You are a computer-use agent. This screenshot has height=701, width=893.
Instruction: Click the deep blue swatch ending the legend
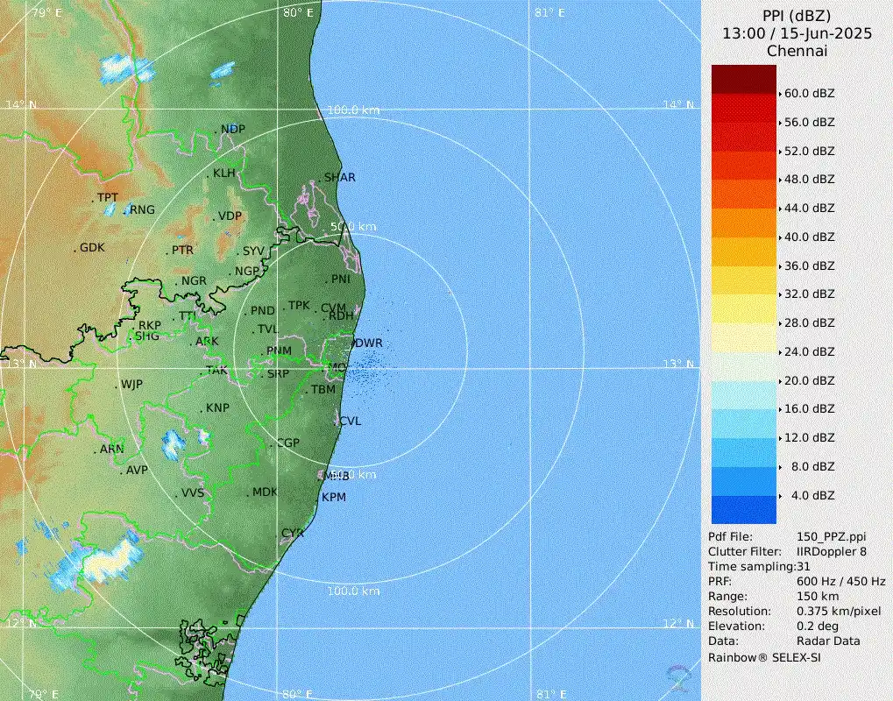(x=744, y=510)
